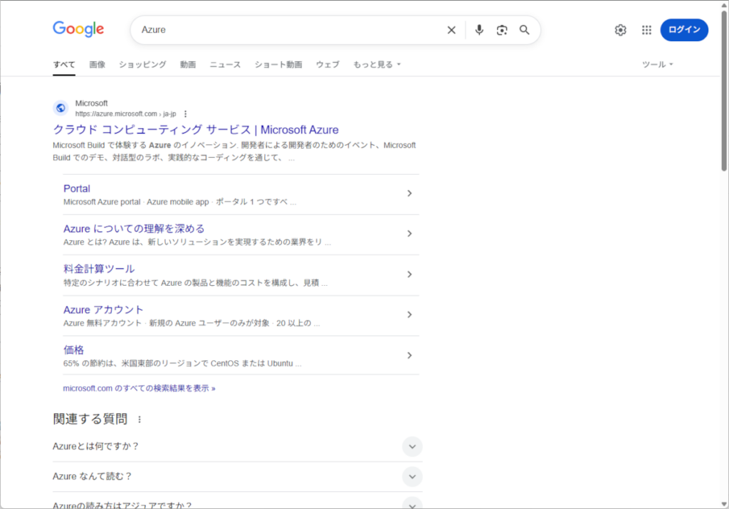Click the chevron in 料金計算ツール row
The height and width of the screenshot is (509, 729).
[409, 274]
